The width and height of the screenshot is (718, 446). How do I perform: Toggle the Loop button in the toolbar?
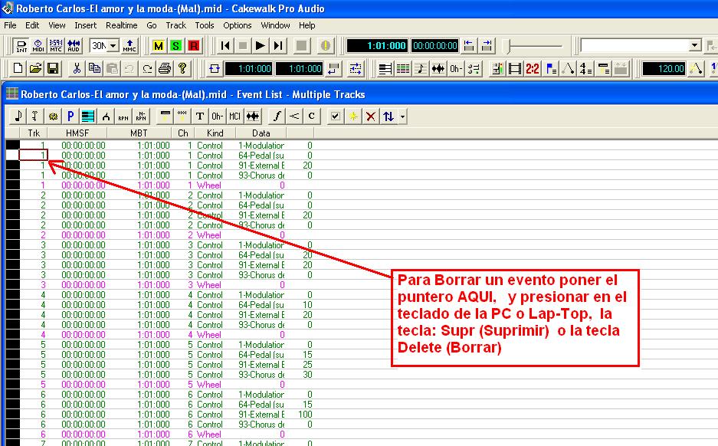tap(215, 69)
